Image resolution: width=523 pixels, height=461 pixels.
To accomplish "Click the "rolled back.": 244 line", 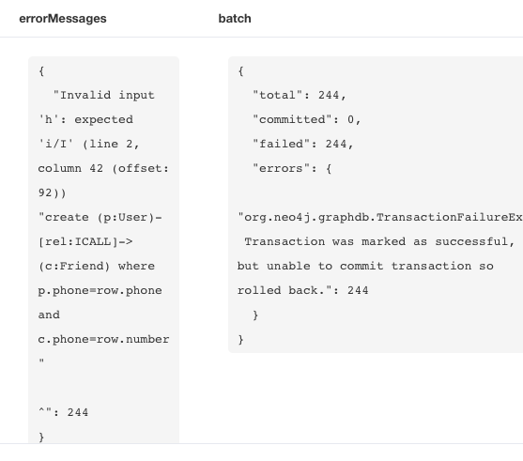I will click(303, 290).
